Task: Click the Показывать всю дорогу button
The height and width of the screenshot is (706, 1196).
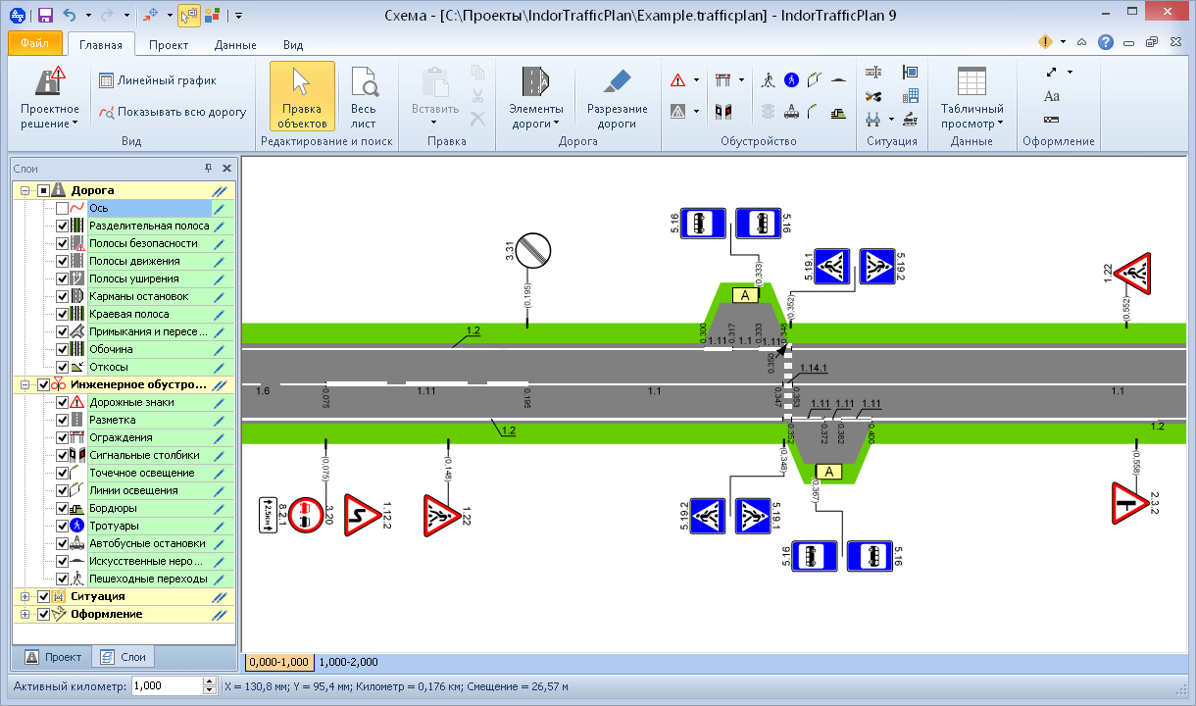Action: (172, 112)
